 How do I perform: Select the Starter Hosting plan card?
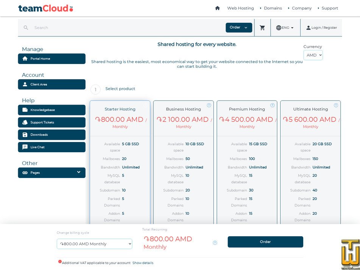click(120, 162)
